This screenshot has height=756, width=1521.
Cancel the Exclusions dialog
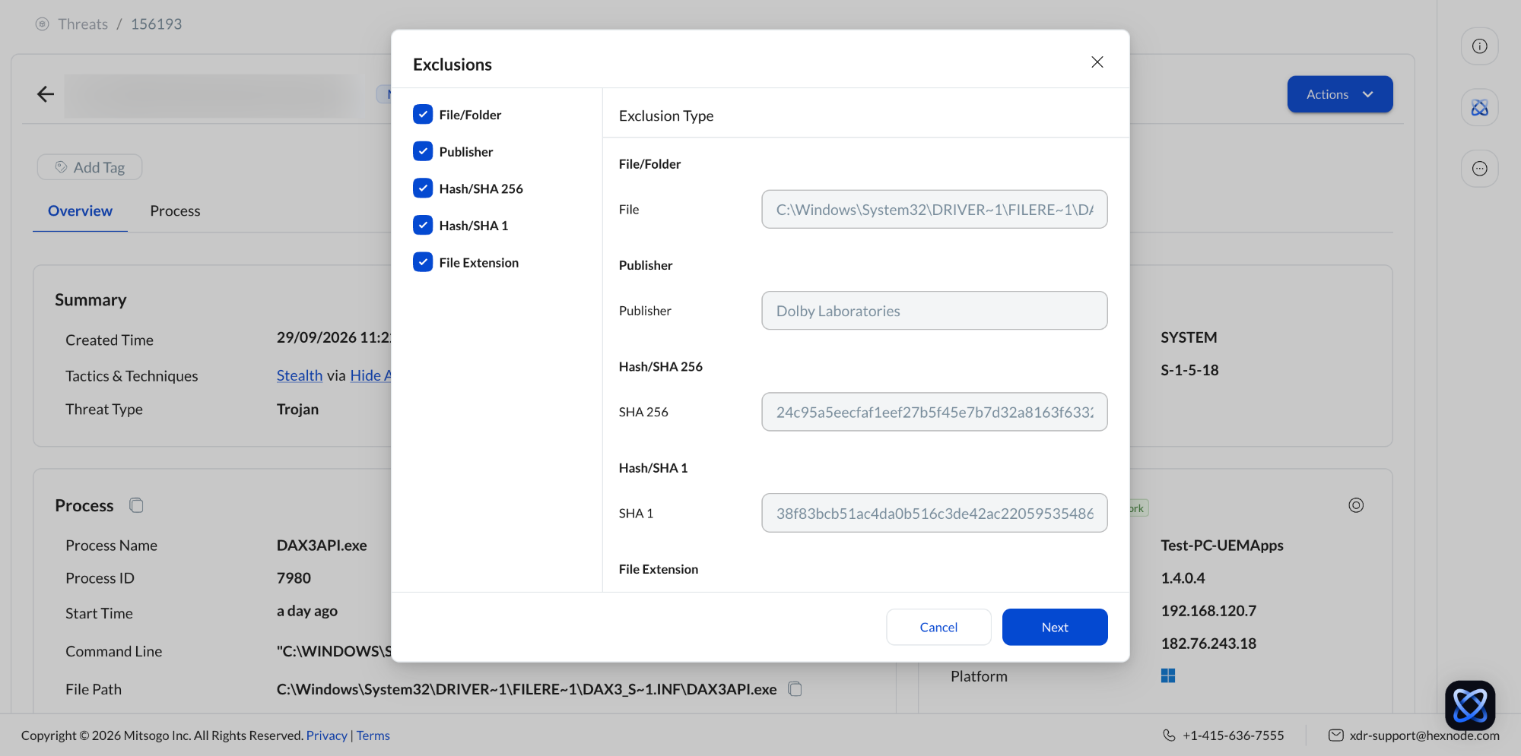coord(938,627)
